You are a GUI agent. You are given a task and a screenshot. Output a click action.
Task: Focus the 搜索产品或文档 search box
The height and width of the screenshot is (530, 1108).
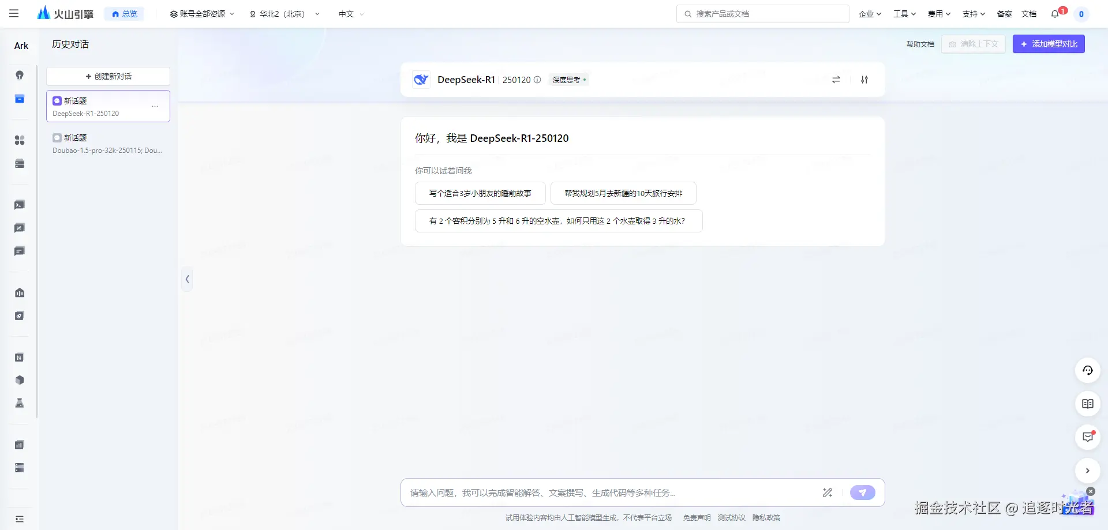(762, 14)
